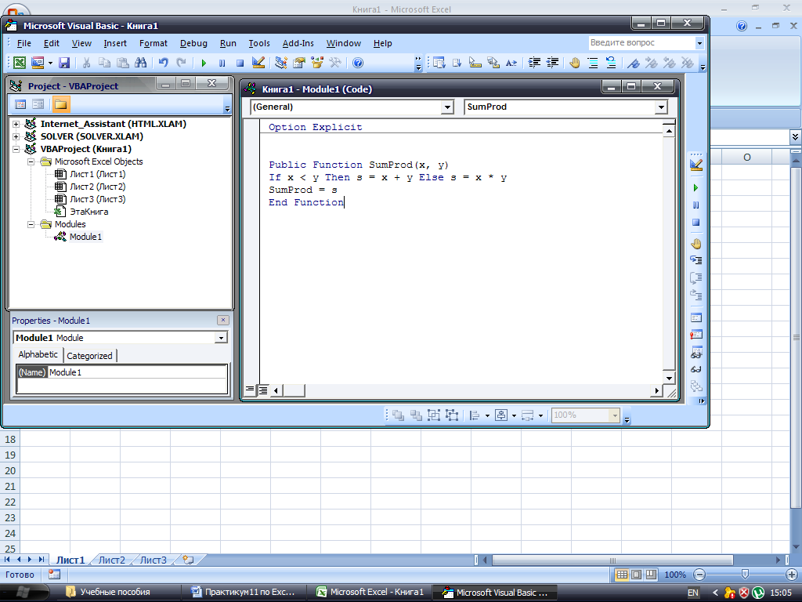Open Toolbox hammer and wrench icon

[x=335, y=63]
